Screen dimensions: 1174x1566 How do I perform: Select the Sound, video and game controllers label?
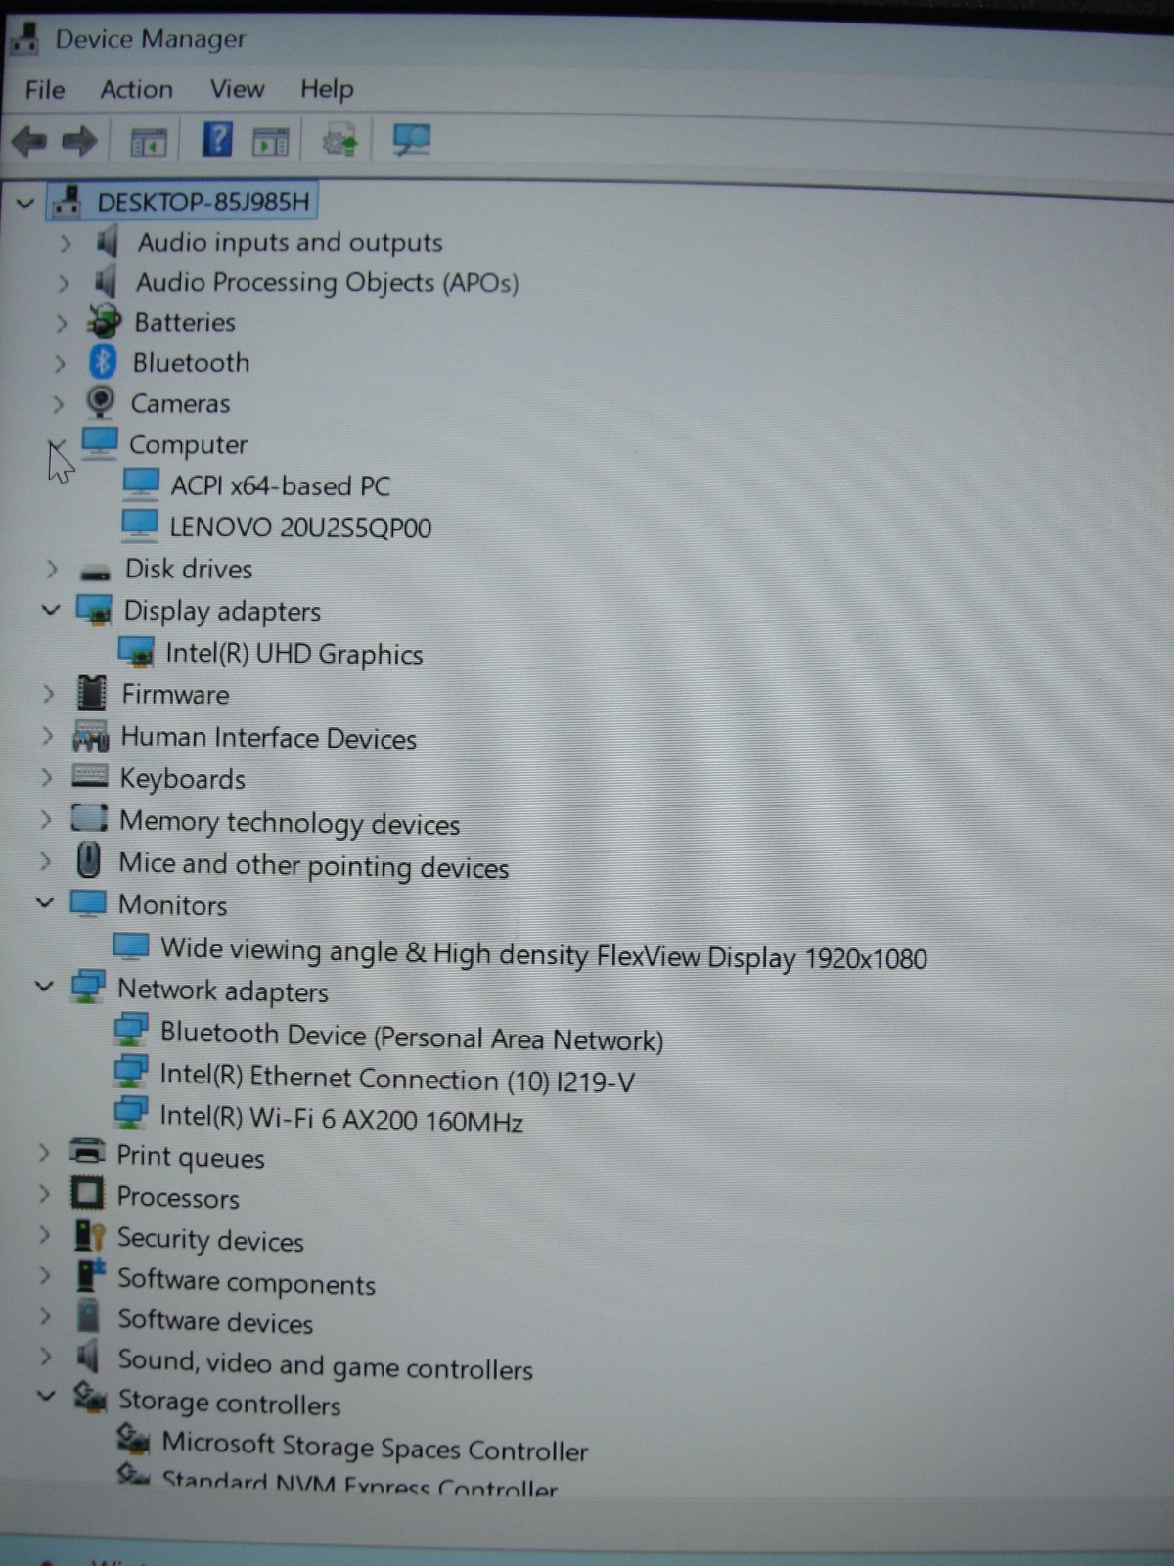(x=325, y=1364)
